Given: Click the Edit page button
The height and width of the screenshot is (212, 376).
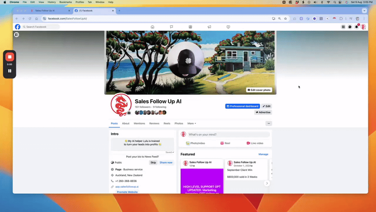Looking at the screenshot, I should pyautogui.click(x=267, y=106).
